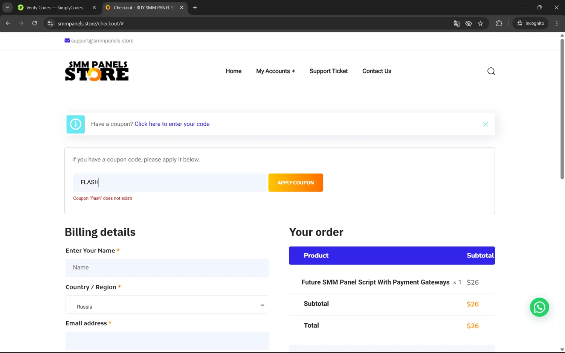
Task: Minimize the browser window
Action: point(523,8)
